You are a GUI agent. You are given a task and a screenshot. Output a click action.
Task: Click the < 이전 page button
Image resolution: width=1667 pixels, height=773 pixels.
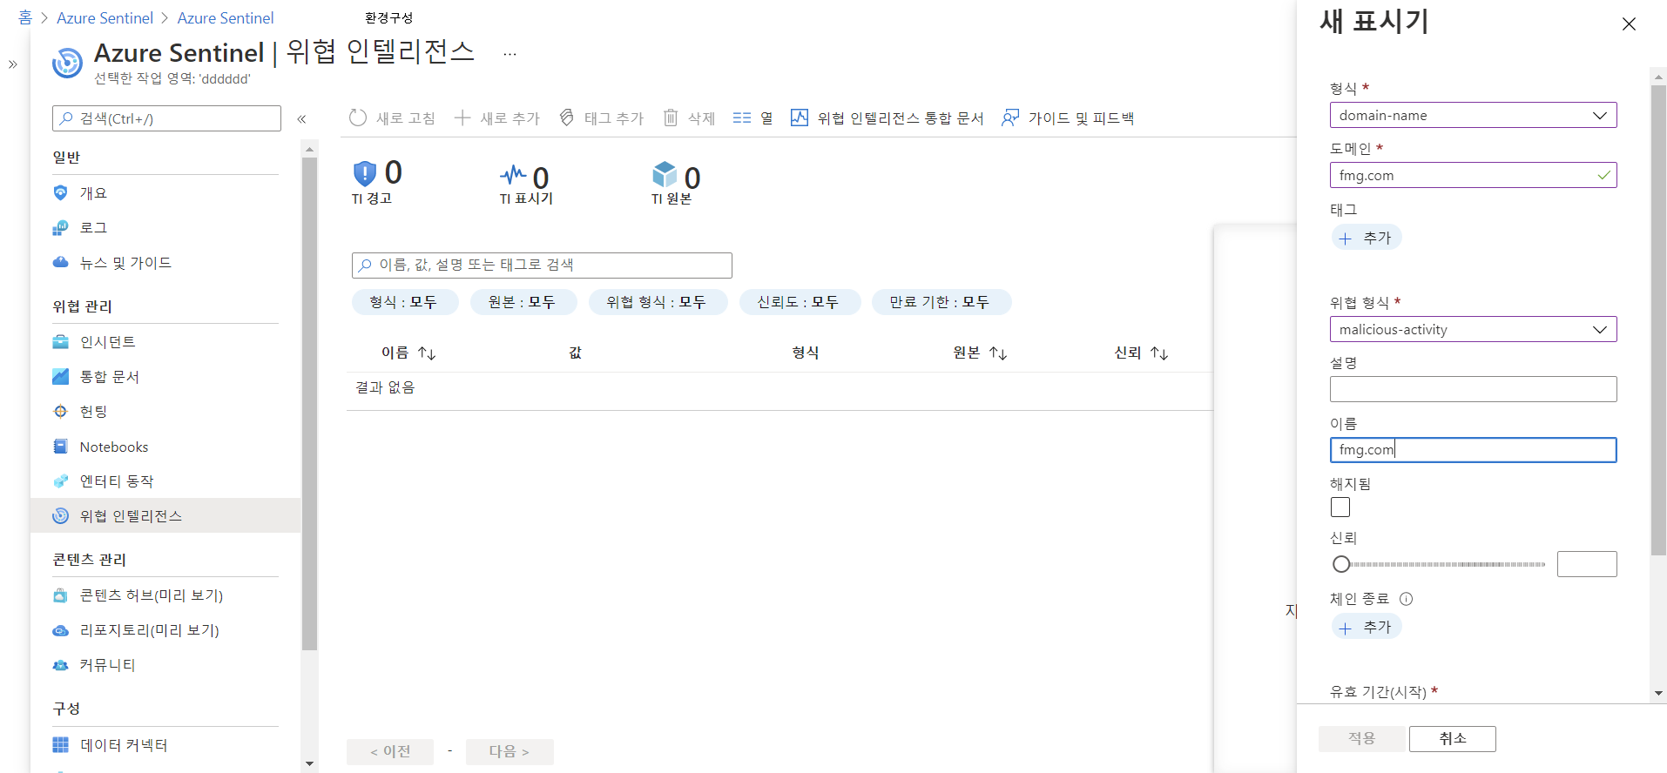coord(390,751)
